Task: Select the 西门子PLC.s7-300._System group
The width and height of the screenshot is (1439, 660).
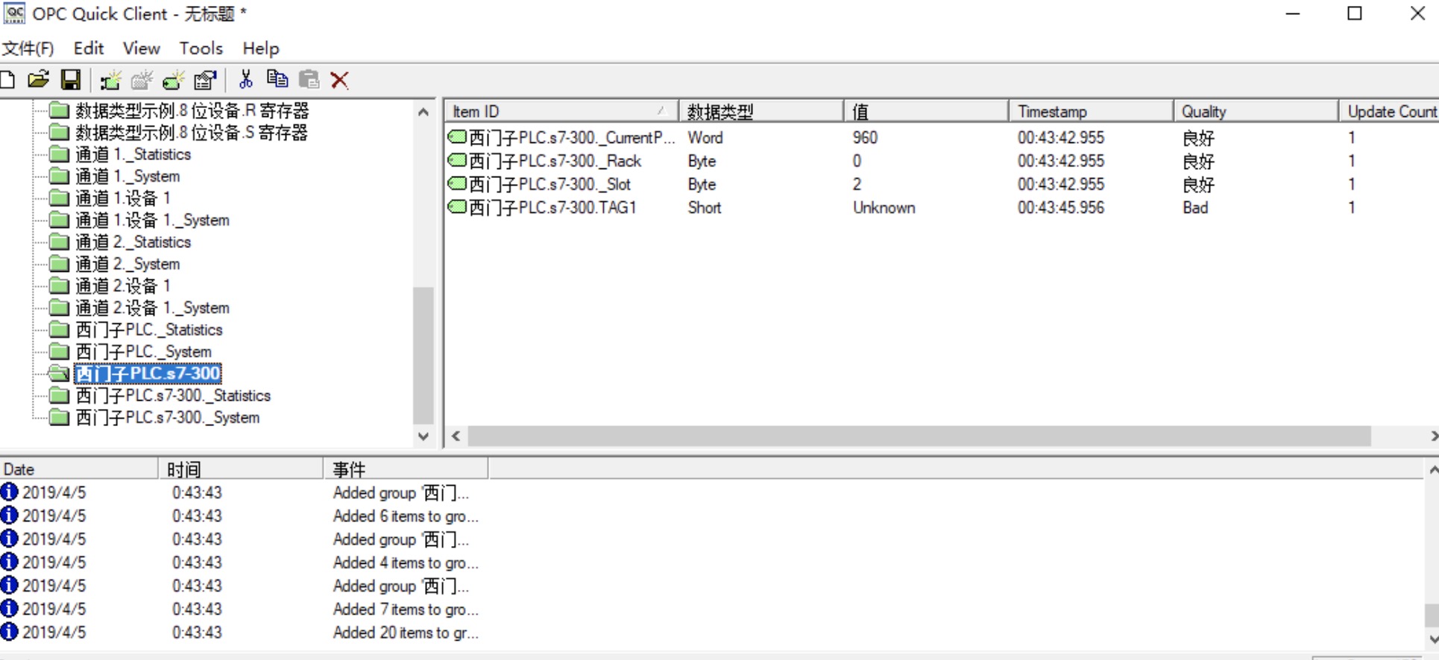Action: coord(168,417)
